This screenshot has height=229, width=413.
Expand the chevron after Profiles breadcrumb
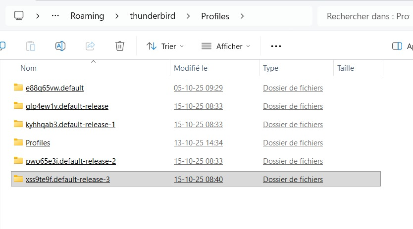pos(242,16)
